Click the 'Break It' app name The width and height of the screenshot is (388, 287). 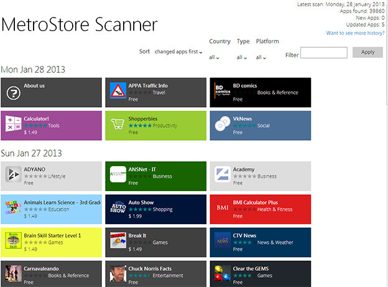137,235
